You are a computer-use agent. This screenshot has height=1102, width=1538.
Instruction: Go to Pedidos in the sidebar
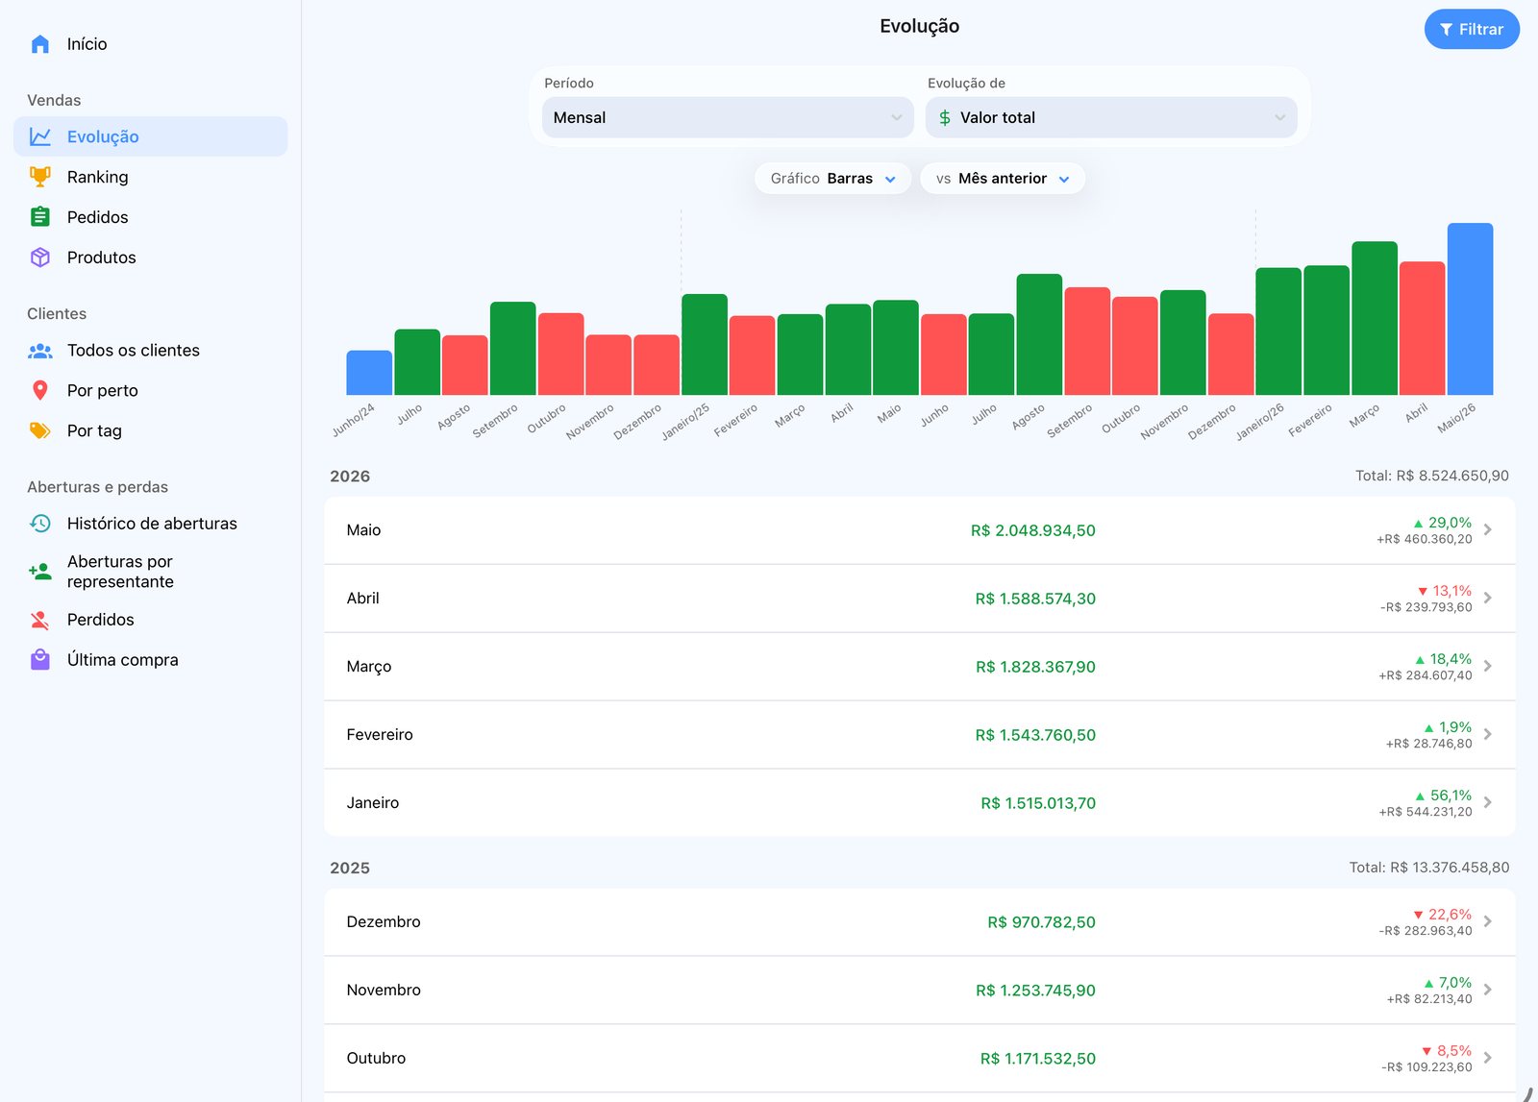tap(150, 217)
